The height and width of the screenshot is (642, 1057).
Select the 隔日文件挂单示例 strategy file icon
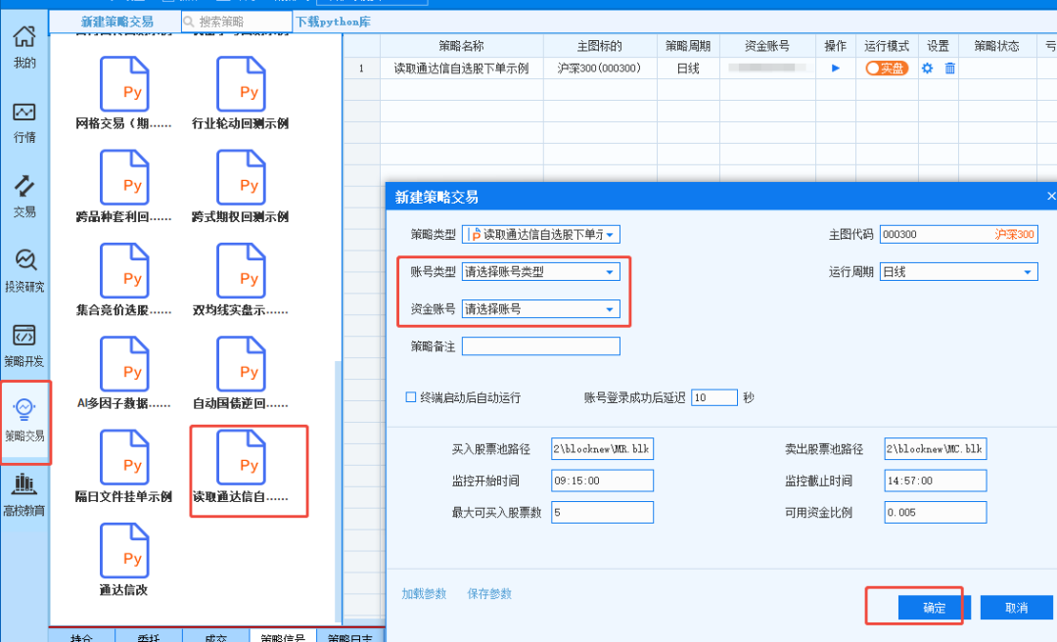point(124,457)
